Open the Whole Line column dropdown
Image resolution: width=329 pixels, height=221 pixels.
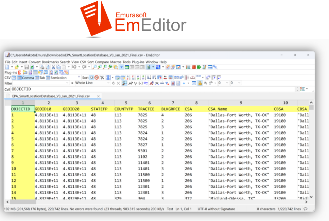point(108,83)
